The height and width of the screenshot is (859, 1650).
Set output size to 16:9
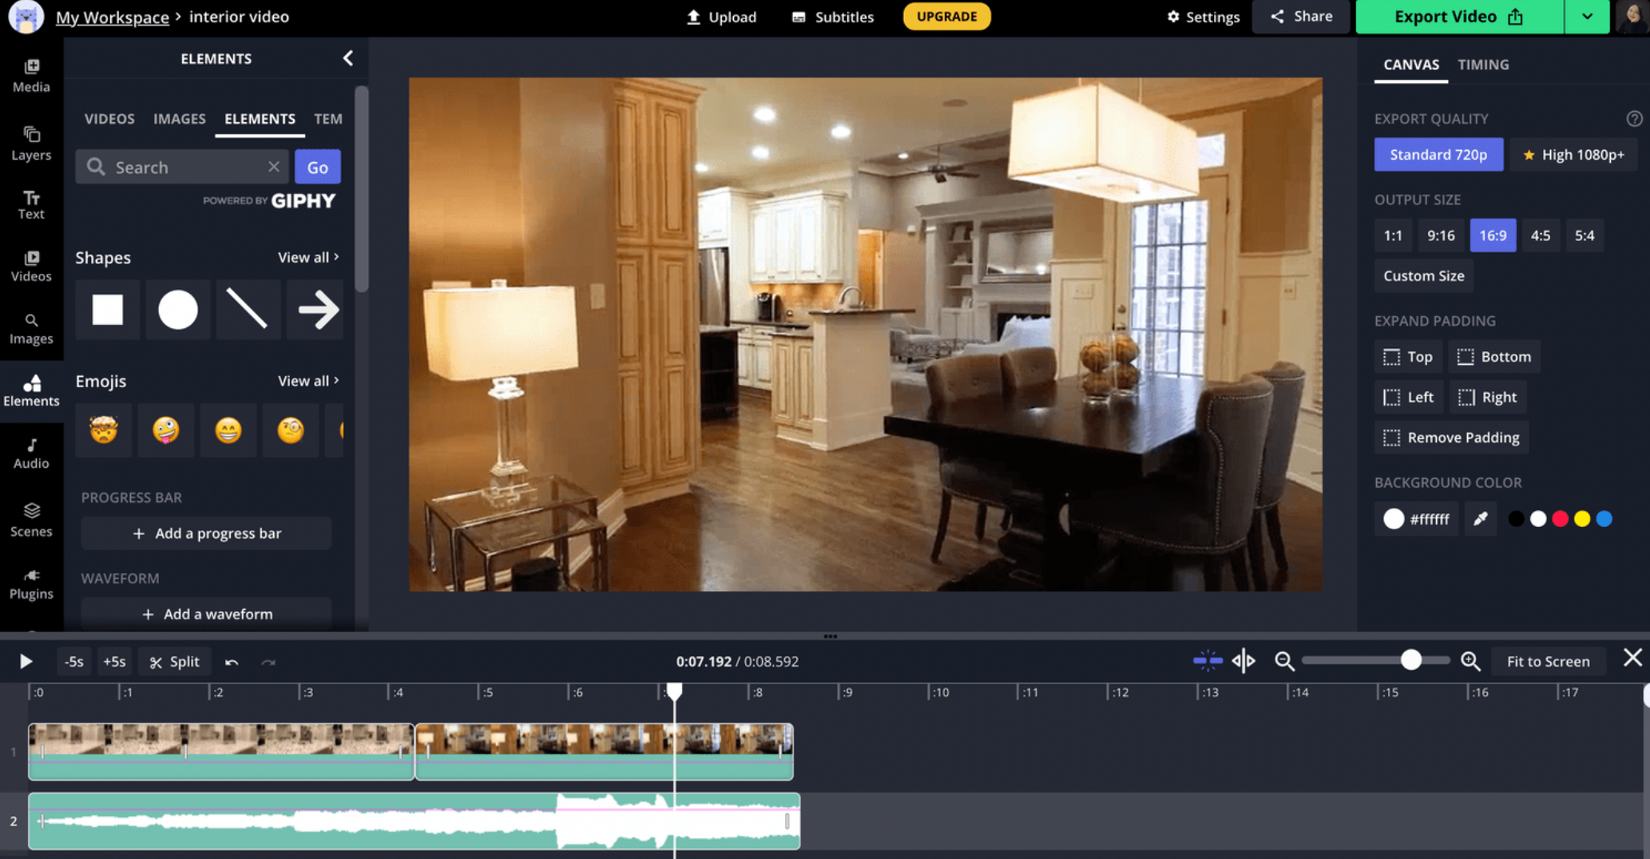coord(1493,236)
